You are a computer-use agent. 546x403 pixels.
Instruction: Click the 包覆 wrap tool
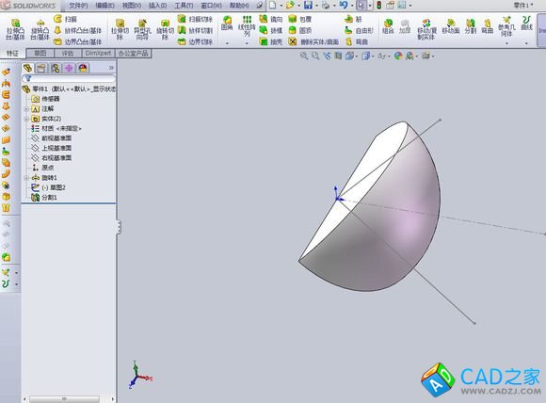tap(300, 19)
